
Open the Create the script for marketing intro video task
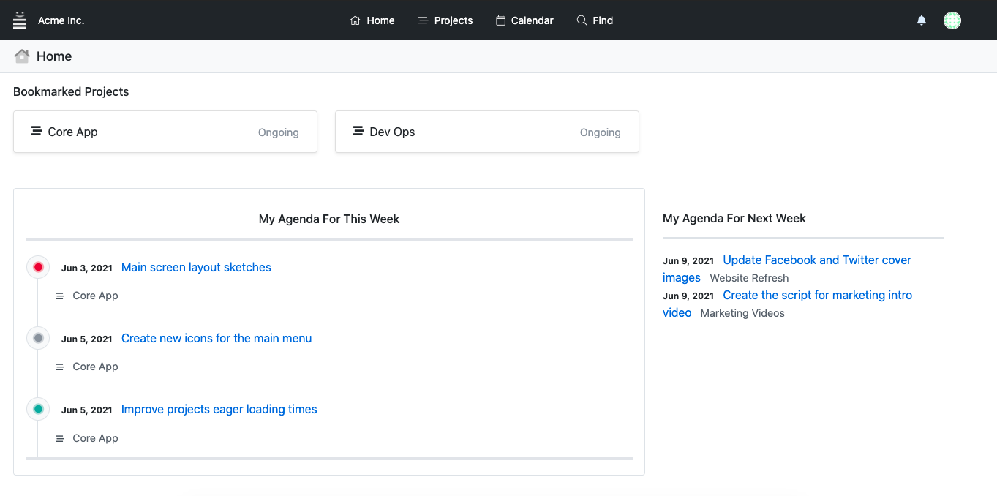[x=817, y=294]
